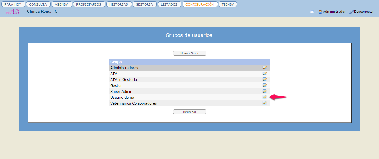Open the PARA HOY menu

pyautogui.click(x=13, y=4)
